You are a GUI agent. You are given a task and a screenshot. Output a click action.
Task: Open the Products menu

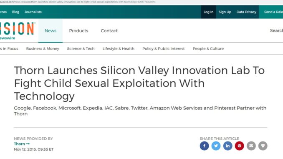point(78,31)
